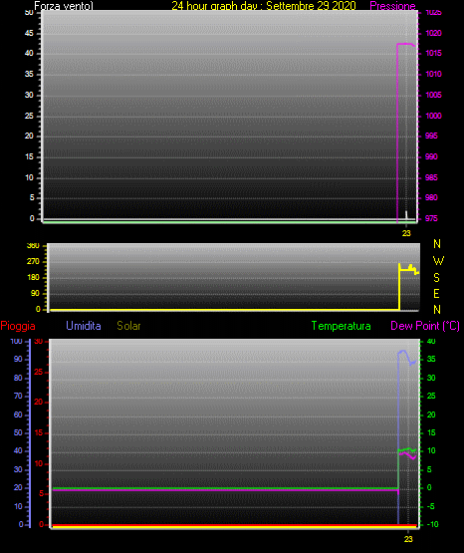
Task: Click pressure axis value 1010
Action: pyautogui.click(x=433, y=74)
